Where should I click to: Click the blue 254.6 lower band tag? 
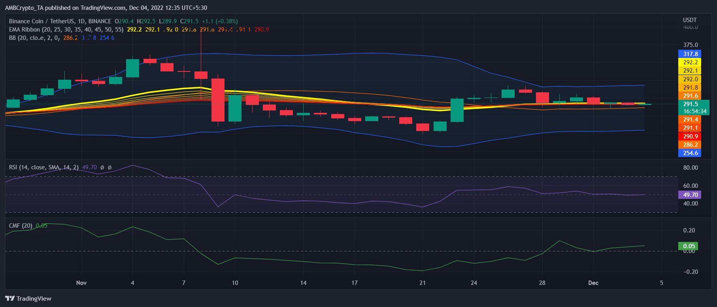coord(690,153)
